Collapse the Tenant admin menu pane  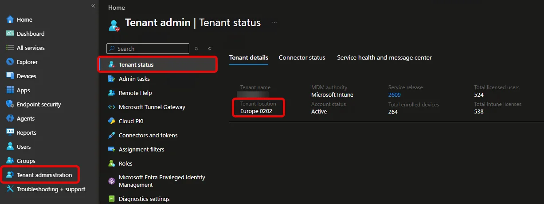[210, 49]
